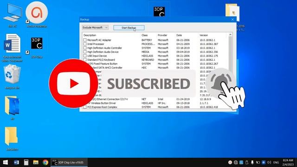This screenshot has width=297, height=167.
Task: Click the Start Backup button
Action: click(x=129, y=28)
